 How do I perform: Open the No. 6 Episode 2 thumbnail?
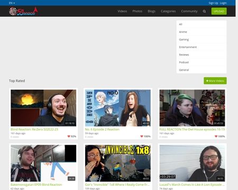[118, 108]
